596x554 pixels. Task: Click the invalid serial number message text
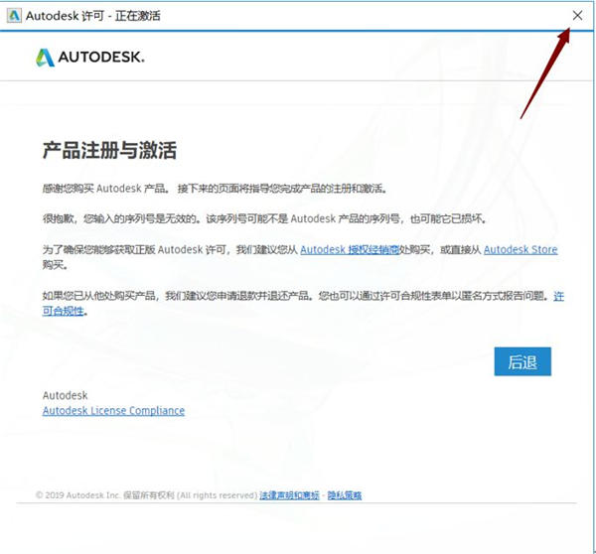pos(264,218)
